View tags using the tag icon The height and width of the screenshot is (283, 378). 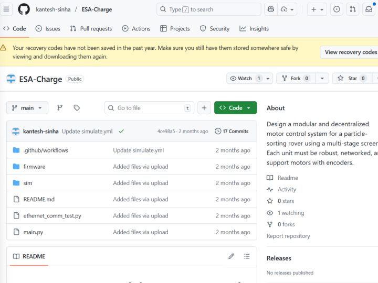pos(77,108)
